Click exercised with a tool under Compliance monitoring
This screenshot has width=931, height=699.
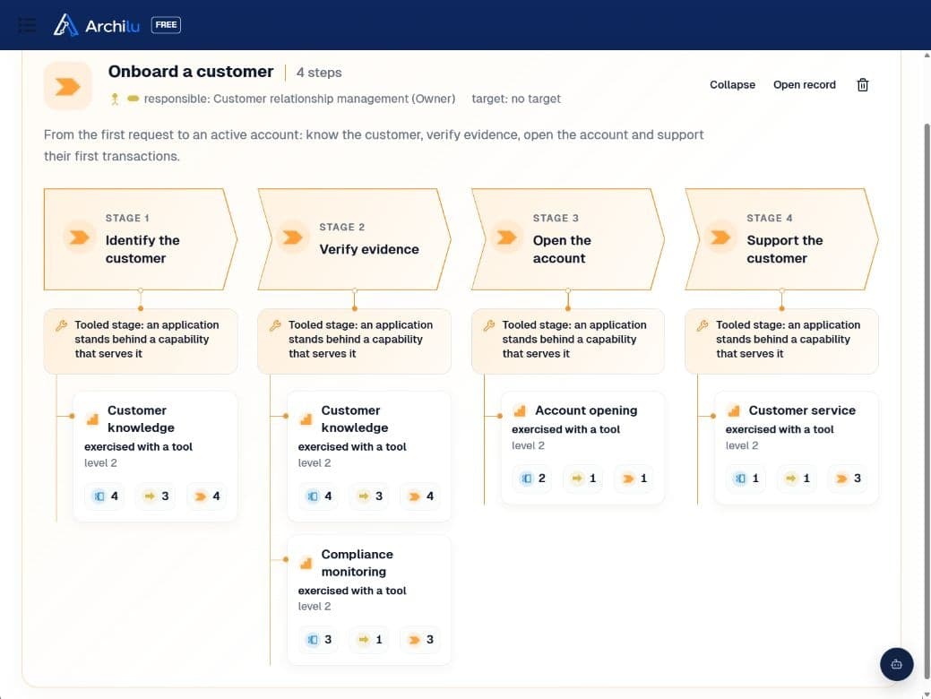(x=352, y=591)
